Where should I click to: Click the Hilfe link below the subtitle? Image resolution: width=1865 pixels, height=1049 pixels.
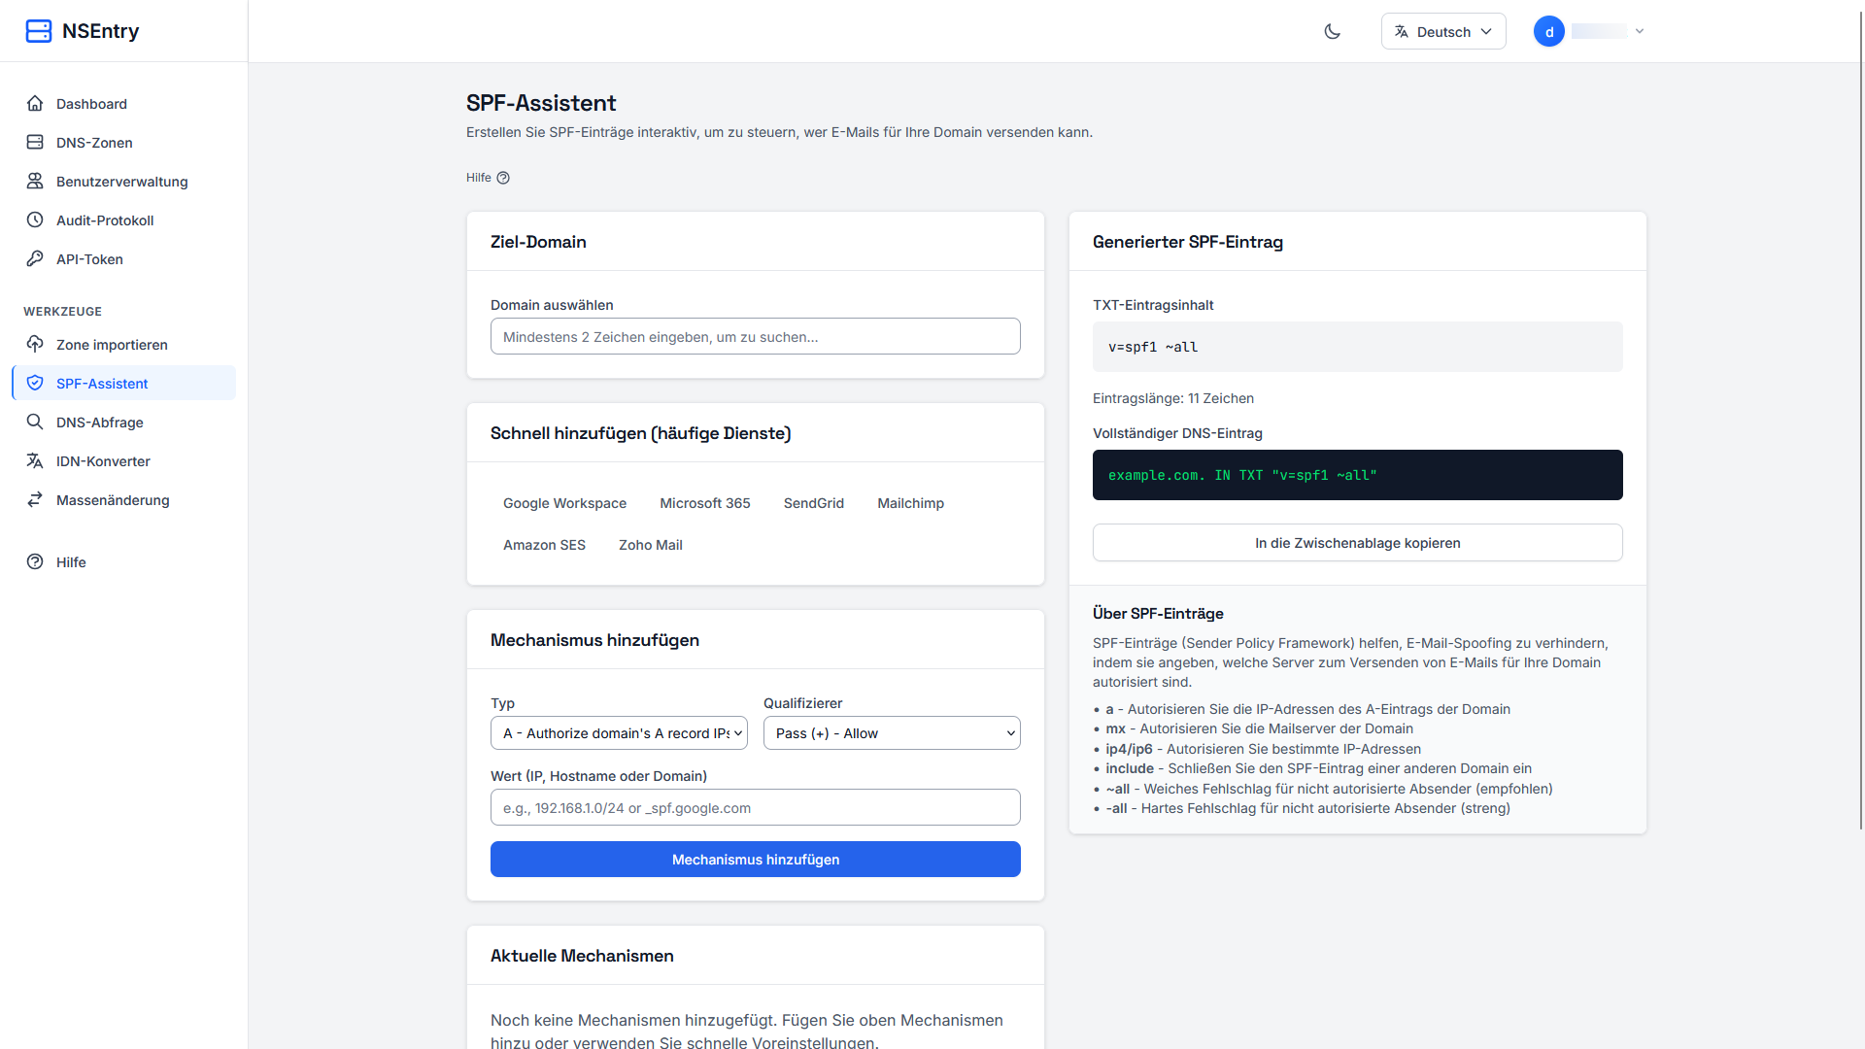click(488, 178)
